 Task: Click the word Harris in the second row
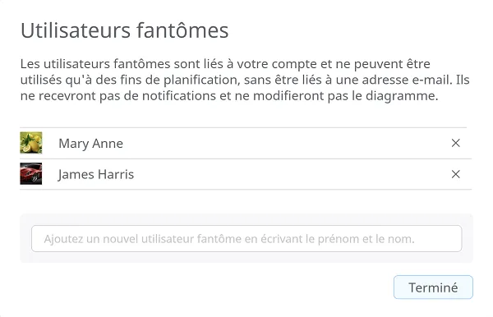[x=116, y=174]
